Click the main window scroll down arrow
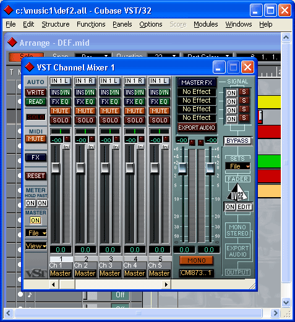The width and height of the screenshot is (295, 322). [286, 302]
